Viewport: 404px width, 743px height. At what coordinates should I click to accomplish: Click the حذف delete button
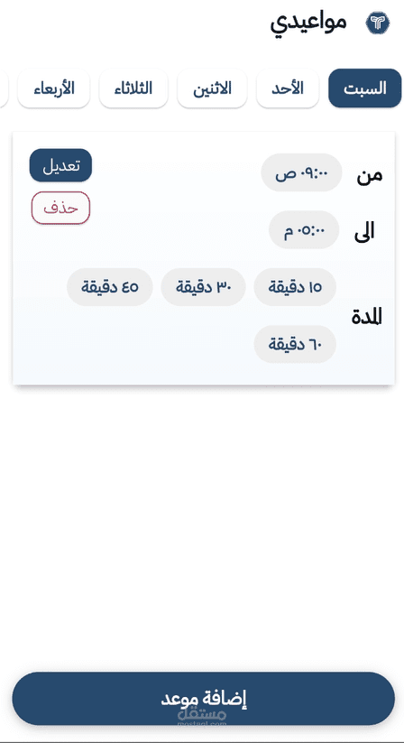point(60,208)
